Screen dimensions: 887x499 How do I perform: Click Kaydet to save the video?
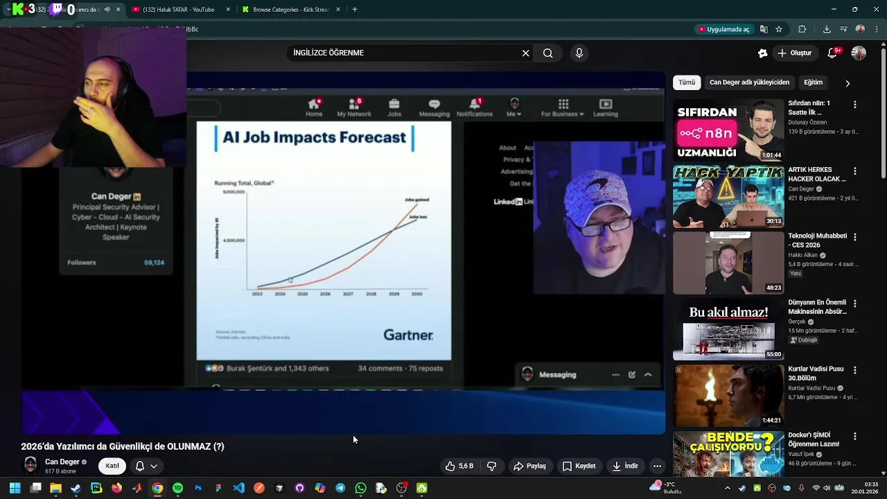click(x=579, y=466)
